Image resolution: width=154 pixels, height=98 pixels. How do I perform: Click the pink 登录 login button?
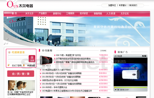(32, 59)
